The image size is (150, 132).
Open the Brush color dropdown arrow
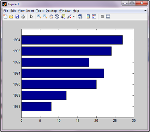click(74, 17)
